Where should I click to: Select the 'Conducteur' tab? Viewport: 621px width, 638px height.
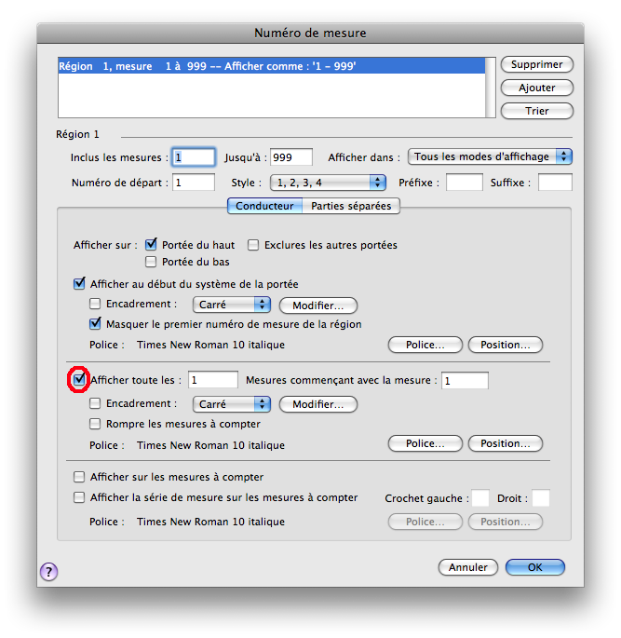(x=264, y=206)
